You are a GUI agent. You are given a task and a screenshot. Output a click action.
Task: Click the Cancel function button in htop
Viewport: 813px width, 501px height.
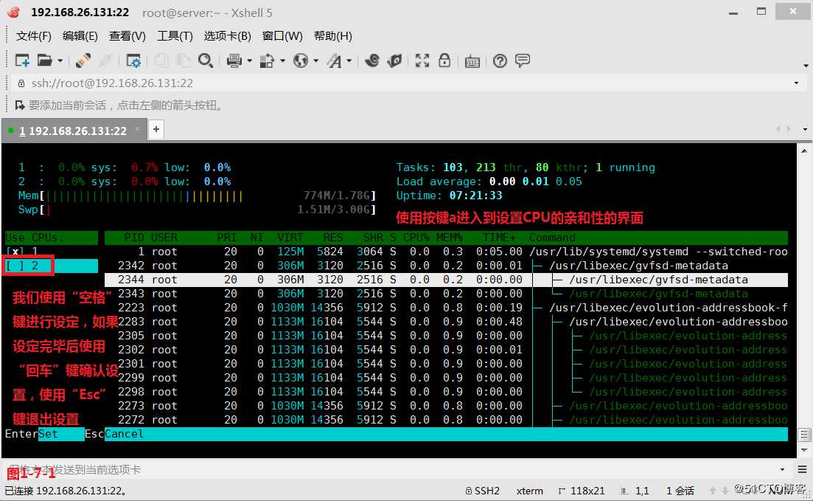pos(123,434)
